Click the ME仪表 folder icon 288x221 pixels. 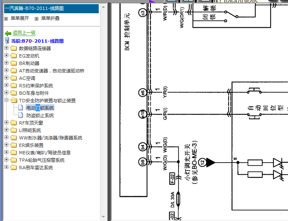pos(14,153)
